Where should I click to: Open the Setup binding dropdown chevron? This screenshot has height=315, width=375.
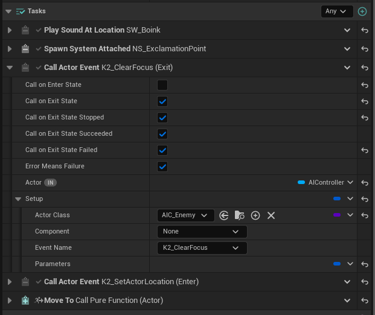pyautogui.click(x=350, y=199)
